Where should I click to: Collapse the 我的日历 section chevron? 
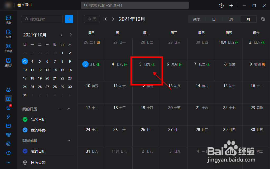[69, 109]
